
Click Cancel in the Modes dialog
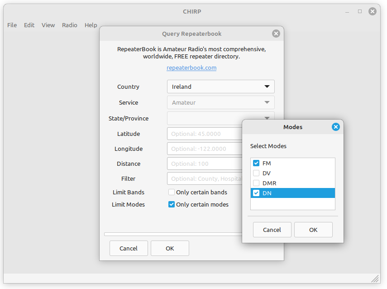point(272,230)
